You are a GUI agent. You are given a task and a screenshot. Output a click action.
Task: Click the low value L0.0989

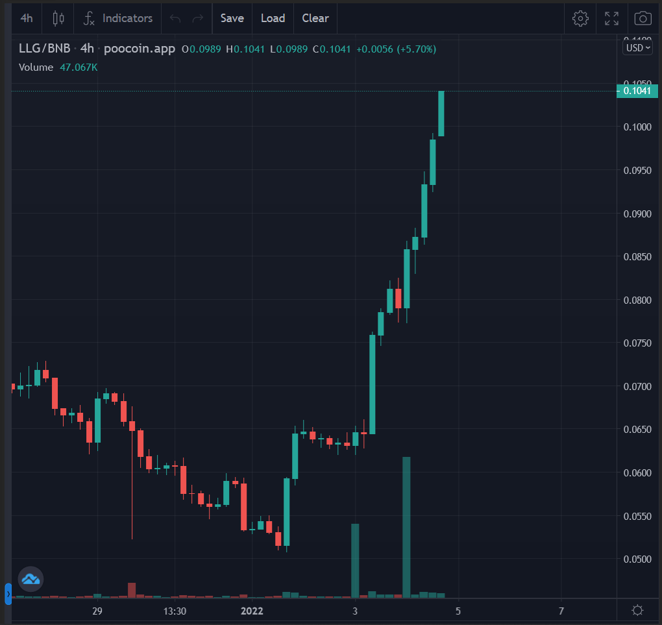pos(289,49)
